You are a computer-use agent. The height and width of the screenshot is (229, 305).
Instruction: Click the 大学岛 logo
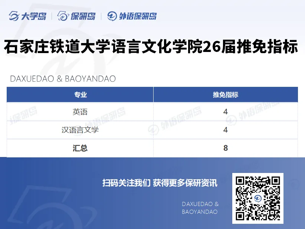click(x=27, y=16)
